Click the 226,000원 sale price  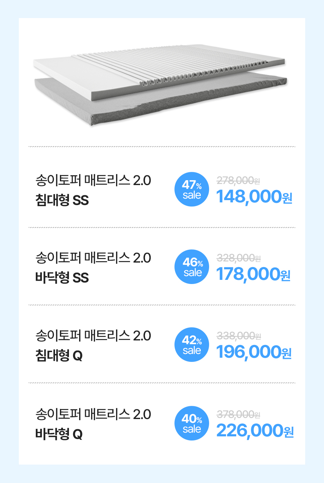tap(255, 431)
